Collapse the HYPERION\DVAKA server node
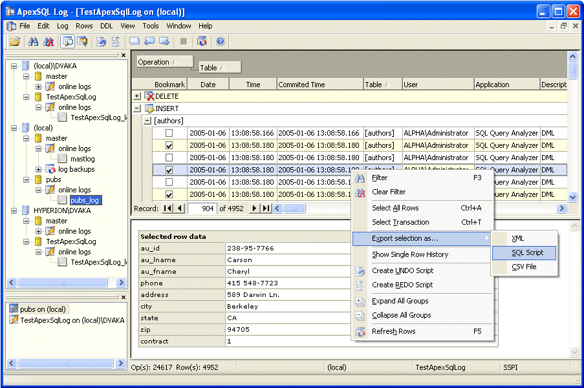The height and width of the screenshot is (388, 584). pyautogui.click(x=14, y=210)
